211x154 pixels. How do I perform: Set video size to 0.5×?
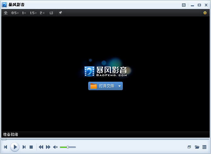(15, 13)
